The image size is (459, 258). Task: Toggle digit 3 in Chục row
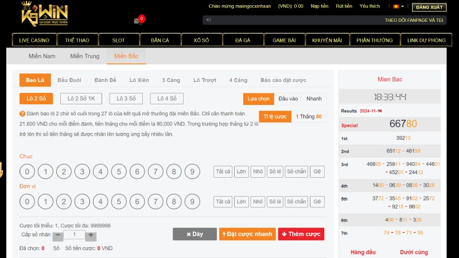tap(82, 171)
